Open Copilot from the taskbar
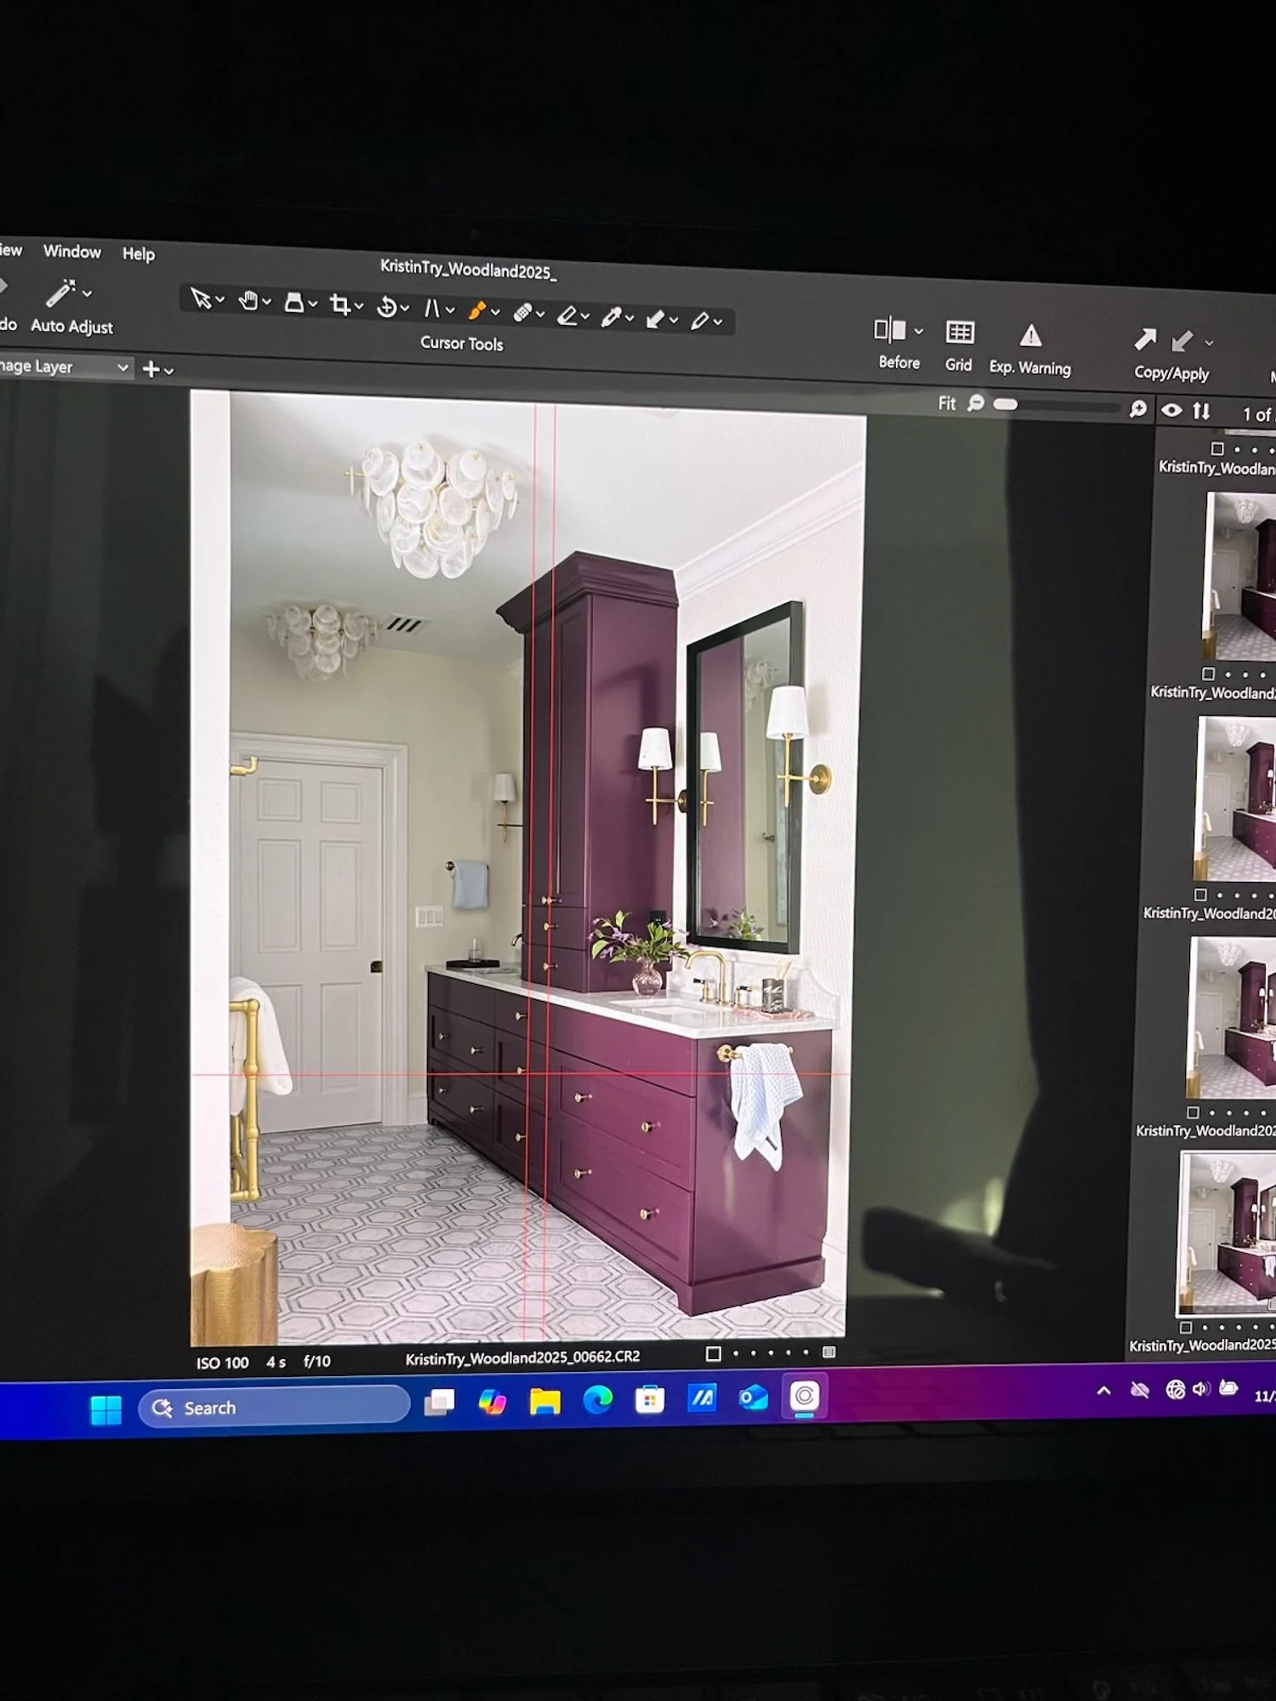The height and width of the screenshot is (1701, 1276). click(492, 1402)
